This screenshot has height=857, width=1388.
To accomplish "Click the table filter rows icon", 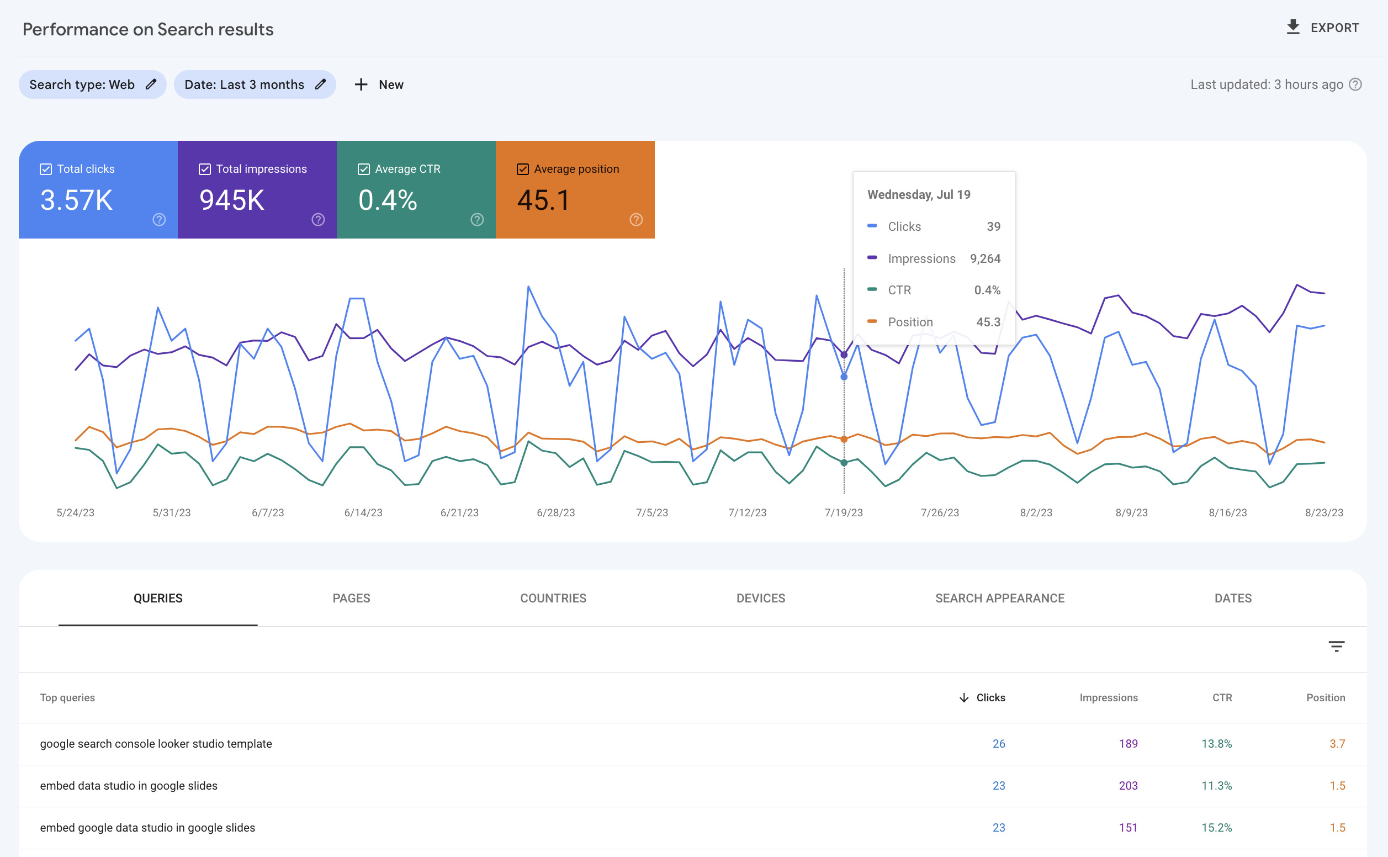I will coord(1337,646).
